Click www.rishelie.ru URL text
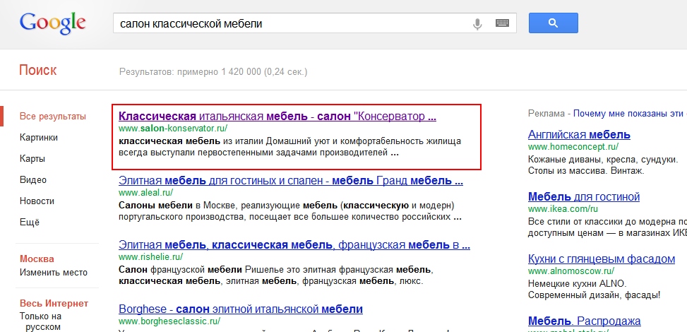The image size is (687, 332). 150,256
